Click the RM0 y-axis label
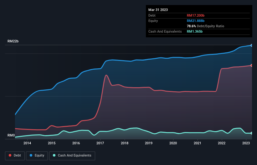Image resolution: width=257 pixels, height=165 pixels. (x=11, y=135)
